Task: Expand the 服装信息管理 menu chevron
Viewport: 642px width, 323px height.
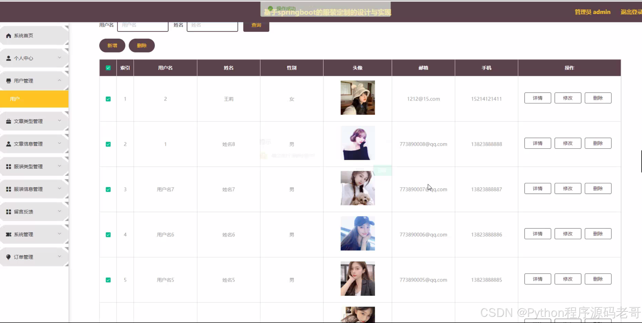Action: pos(59,189)
